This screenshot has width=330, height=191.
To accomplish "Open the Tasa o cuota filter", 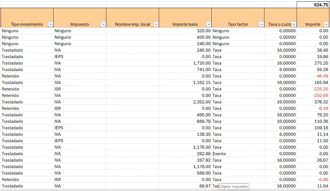I will coord(294,25).
